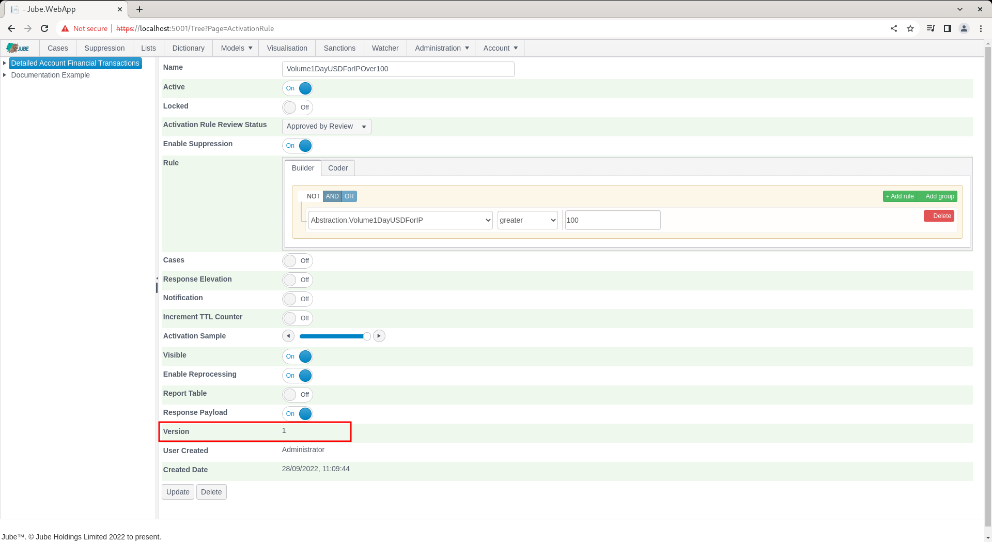Toggle the Active switch
This screenshot has height=542, width=992.
coord(298,88)
